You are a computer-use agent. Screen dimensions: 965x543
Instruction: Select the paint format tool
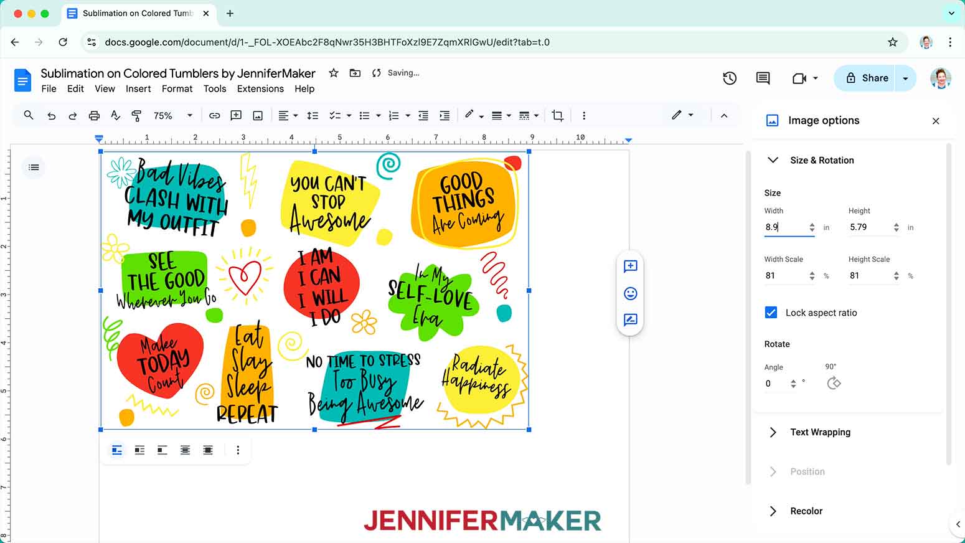[136, 115]
